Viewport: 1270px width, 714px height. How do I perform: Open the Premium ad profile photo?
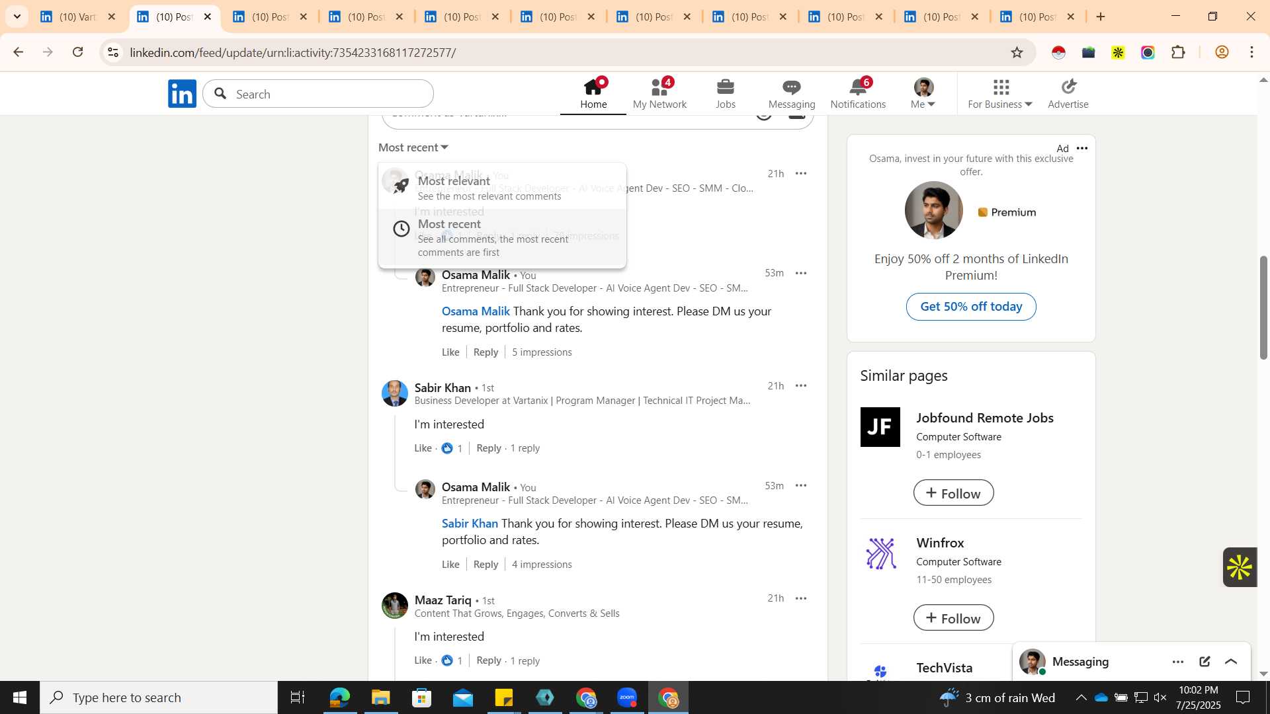(933, 210)
